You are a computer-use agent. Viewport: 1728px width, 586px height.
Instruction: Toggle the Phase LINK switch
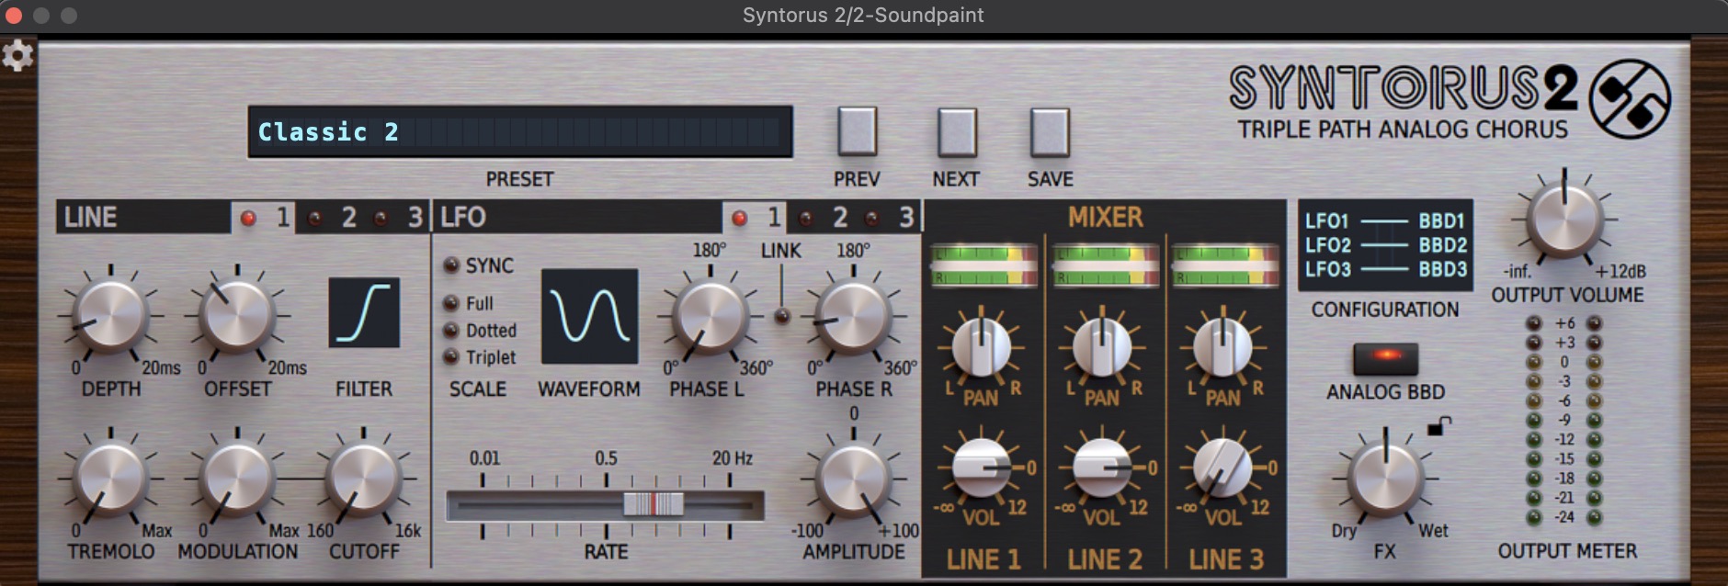point(781,316)
